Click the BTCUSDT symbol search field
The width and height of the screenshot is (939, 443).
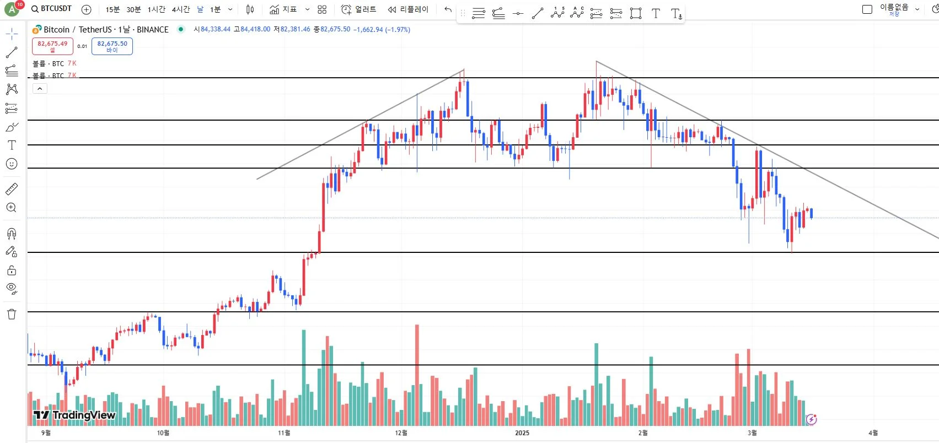tap(52, 9)
